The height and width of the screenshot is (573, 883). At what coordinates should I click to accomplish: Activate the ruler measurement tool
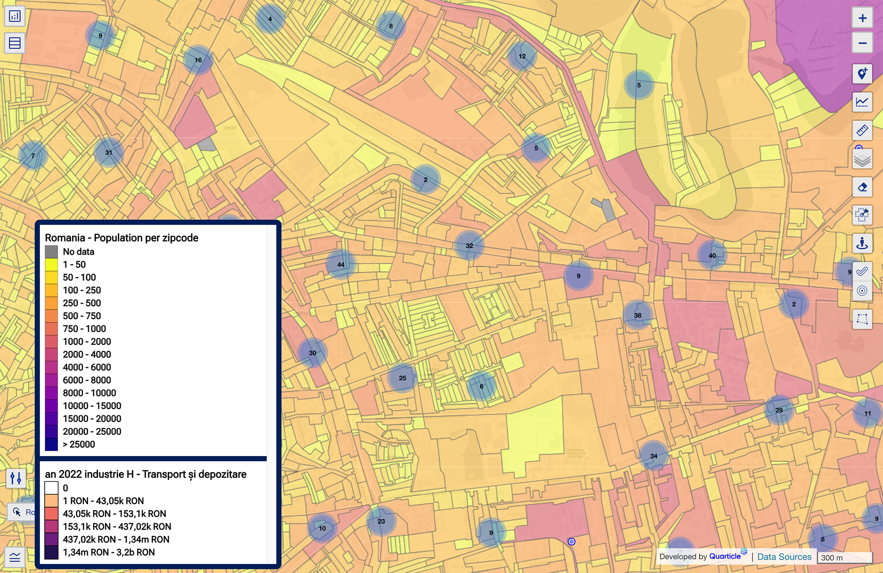[x=862, y=131]
